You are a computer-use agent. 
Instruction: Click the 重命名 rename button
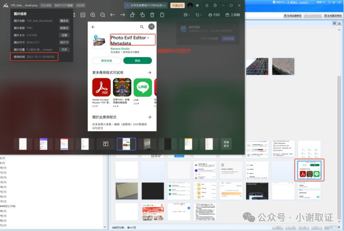click(64, 21)
